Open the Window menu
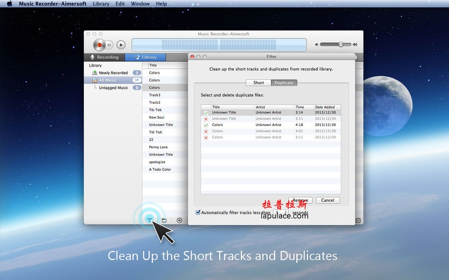Viewport: 449px width, 280px height. tap(140, 4)
